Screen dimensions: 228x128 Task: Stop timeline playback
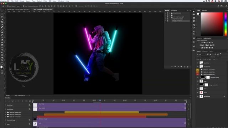click(x=12, y=101)
